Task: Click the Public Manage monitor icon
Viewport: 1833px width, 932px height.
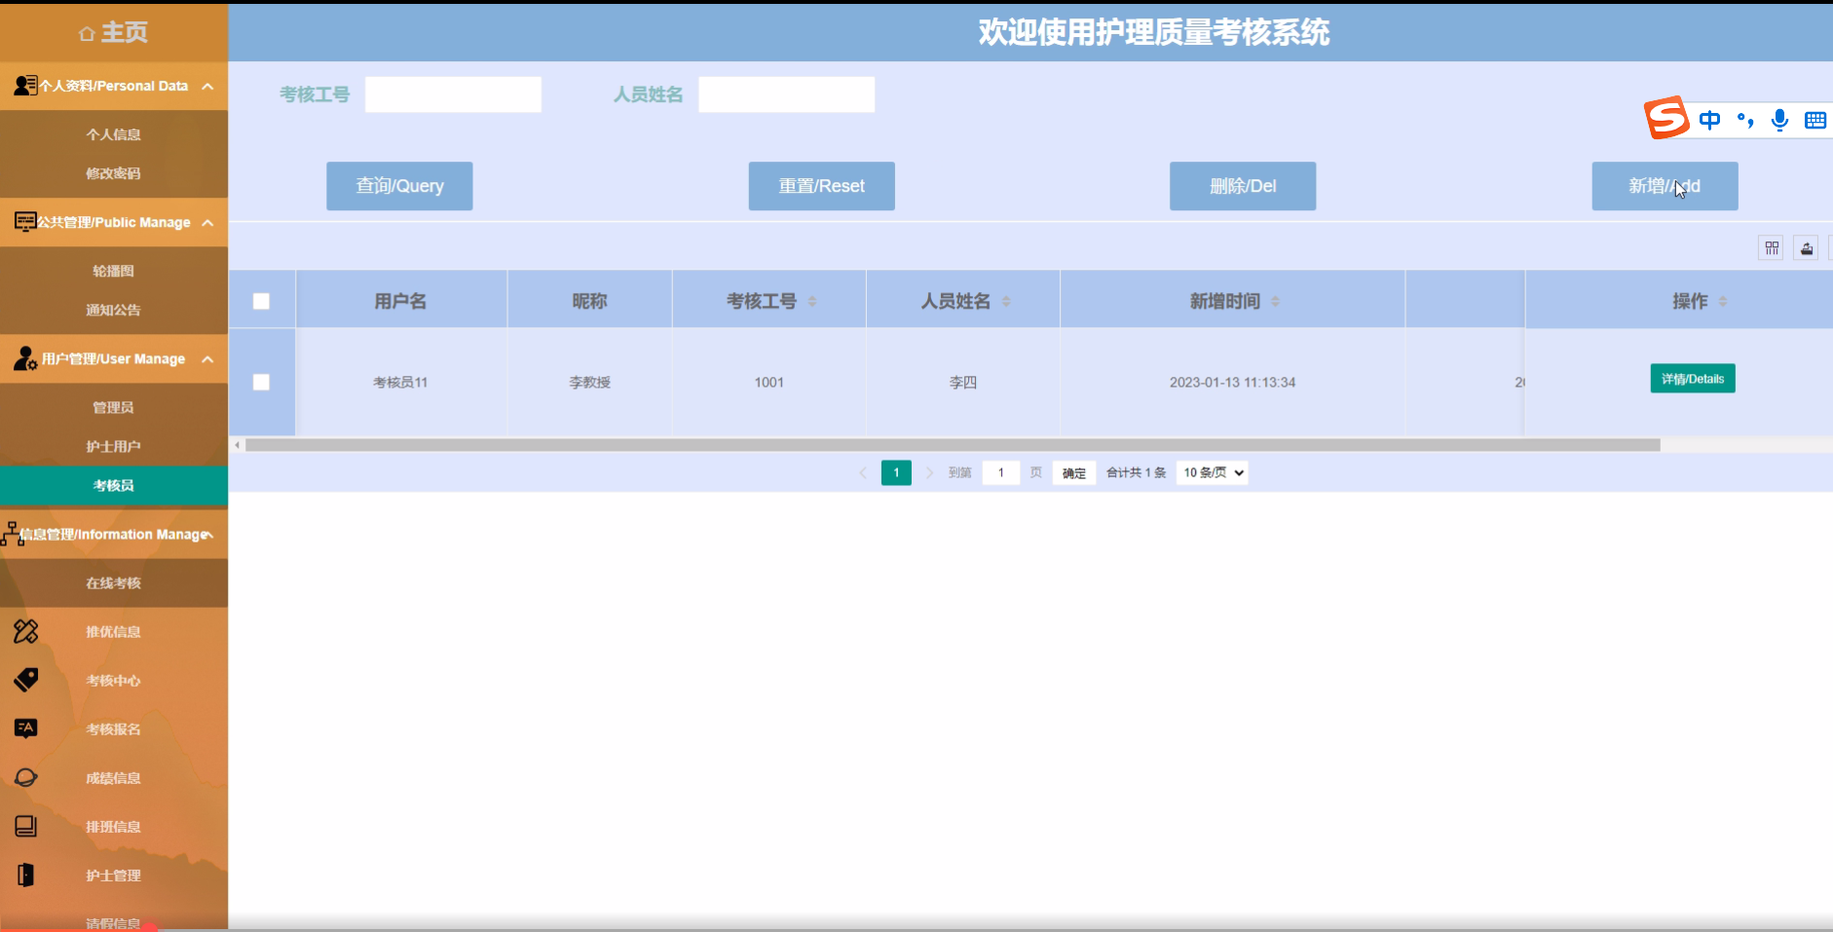Action: click(25, 222)
